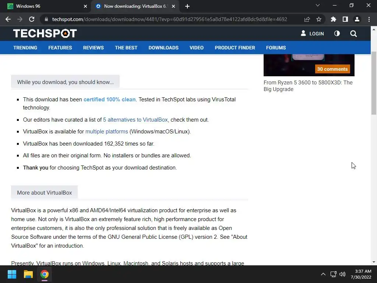Click the lock icon in address bar
Screen dimensions: 377x283
click(x=46, y=19)
